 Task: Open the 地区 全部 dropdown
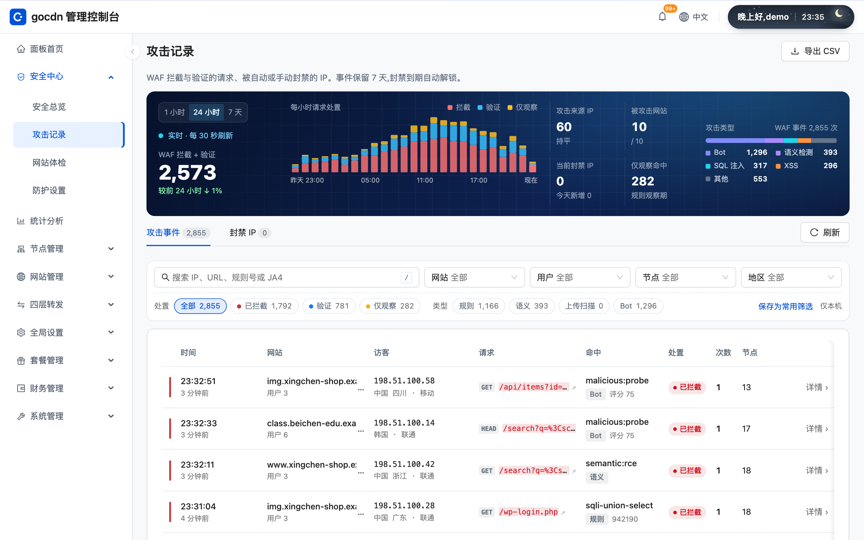[791, 277]
